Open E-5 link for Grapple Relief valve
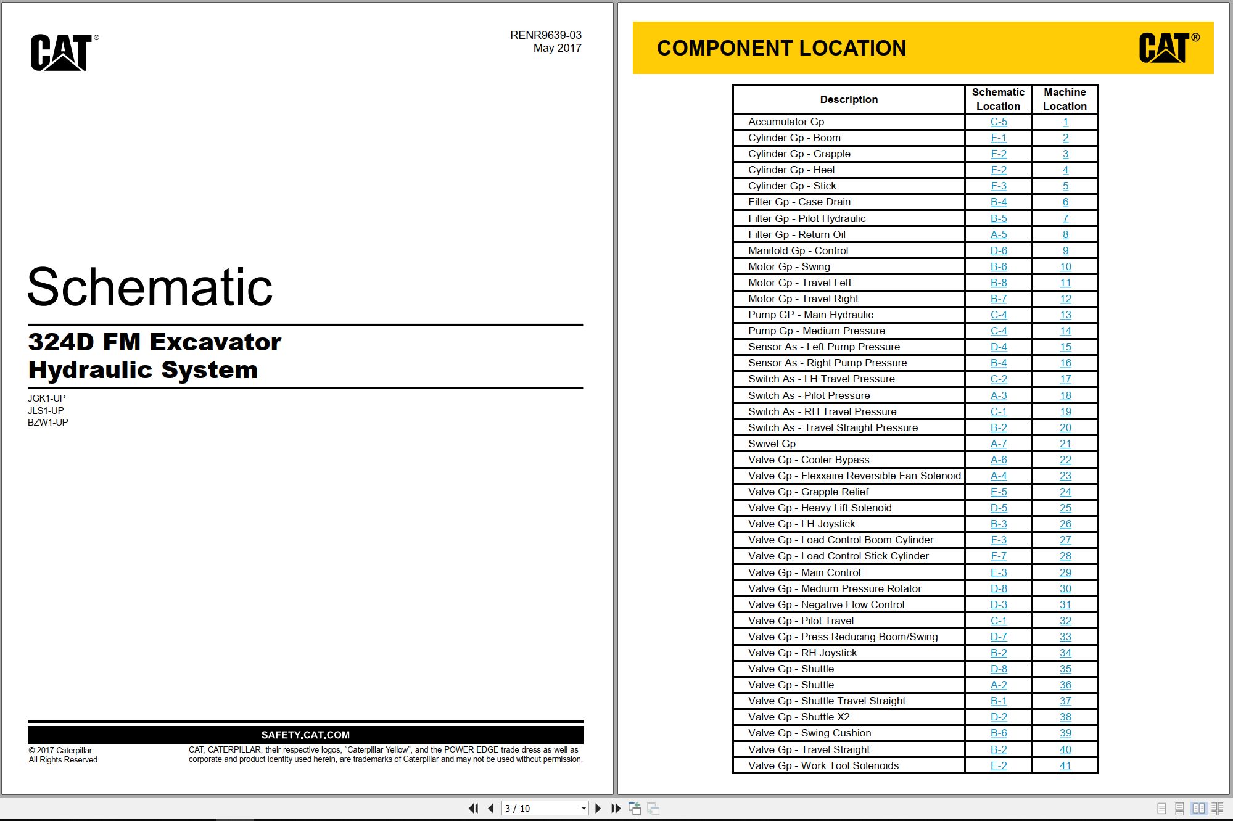1233x821 pixels. (999, 492)
